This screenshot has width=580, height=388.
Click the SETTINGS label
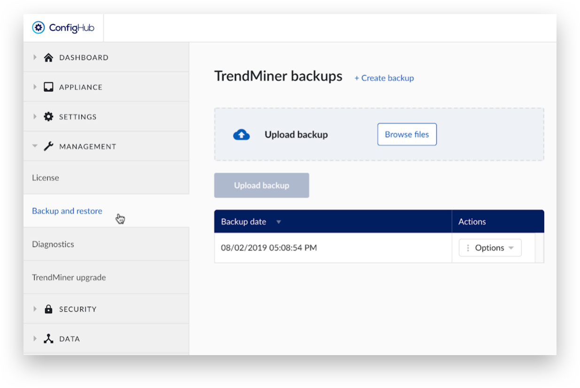pyautogui.click(x=78, y=116)
